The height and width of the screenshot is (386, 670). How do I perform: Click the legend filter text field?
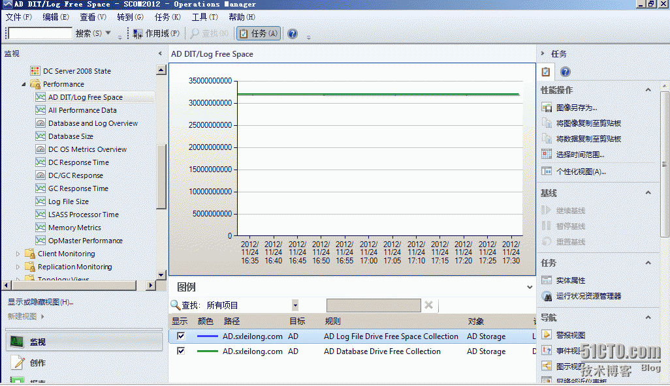click(374, 305)
